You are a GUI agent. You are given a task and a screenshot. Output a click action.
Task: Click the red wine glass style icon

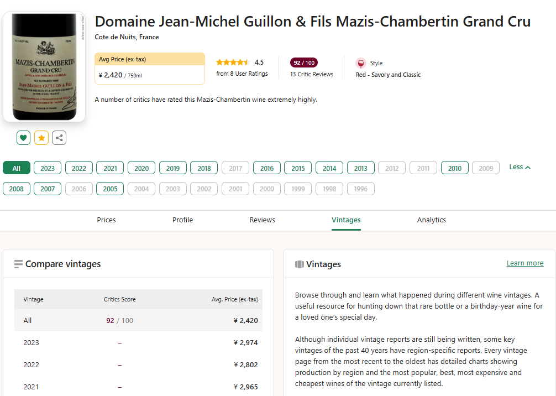coord(361,63)
